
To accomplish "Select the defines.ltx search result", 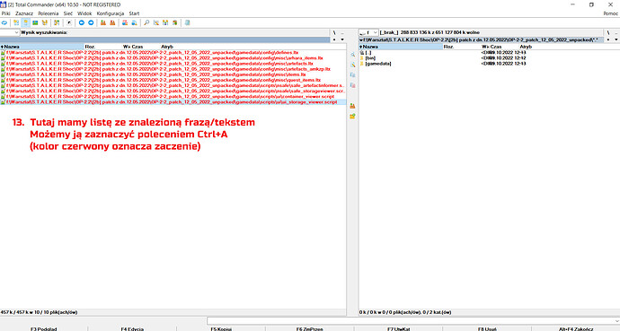I will click(x=149, y=52).
